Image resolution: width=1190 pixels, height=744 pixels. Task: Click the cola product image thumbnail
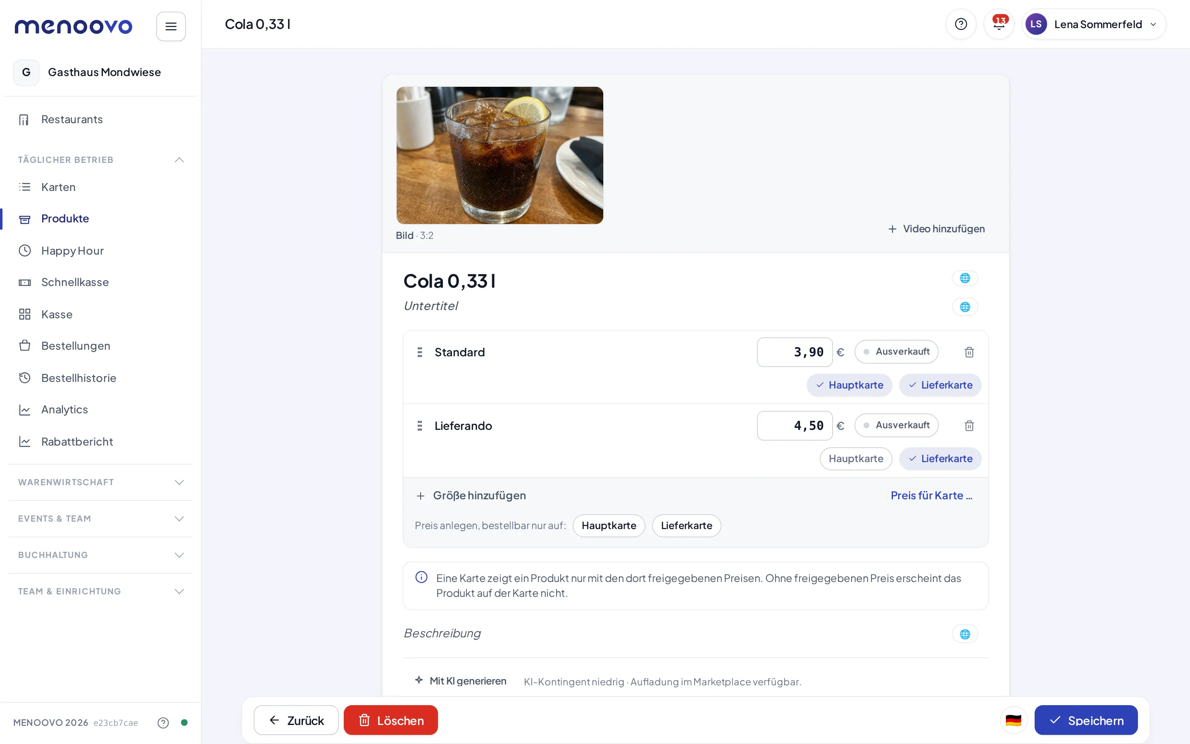click(500, 155)
